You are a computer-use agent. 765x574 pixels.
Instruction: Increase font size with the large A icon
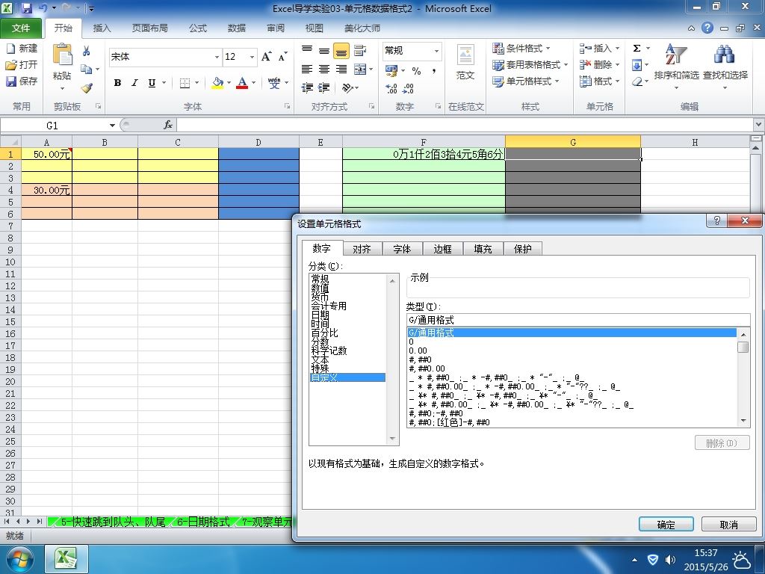click(x=267, y=57)
